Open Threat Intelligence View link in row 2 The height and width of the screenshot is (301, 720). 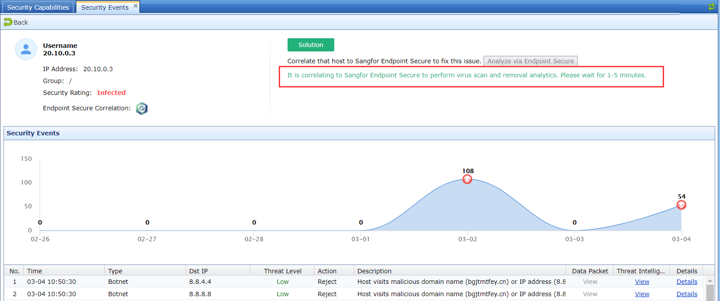point(642,294)
